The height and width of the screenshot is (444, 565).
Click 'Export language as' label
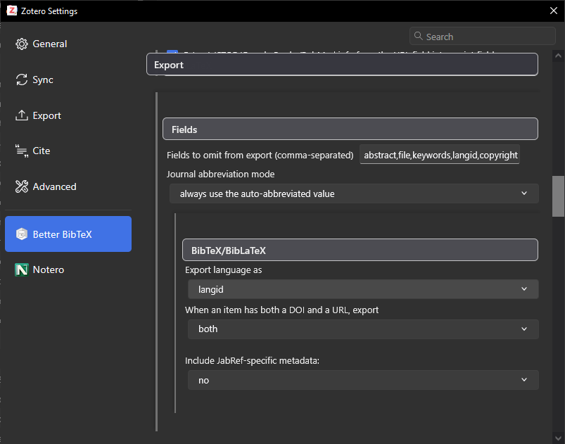pyautogui.click(x=224, y=270)
